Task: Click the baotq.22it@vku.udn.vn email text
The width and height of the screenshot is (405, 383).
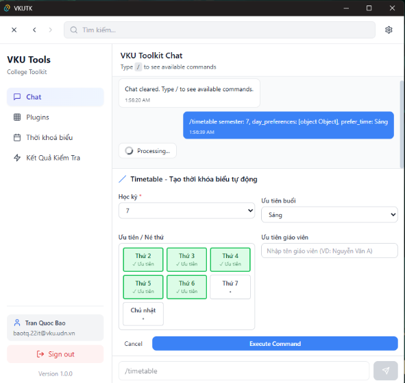Action: 44,333
